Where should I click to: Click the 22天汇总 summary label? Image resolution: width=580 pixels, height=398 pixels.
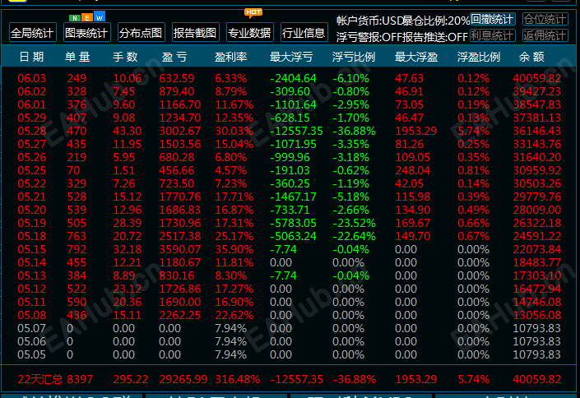(40, 380)
